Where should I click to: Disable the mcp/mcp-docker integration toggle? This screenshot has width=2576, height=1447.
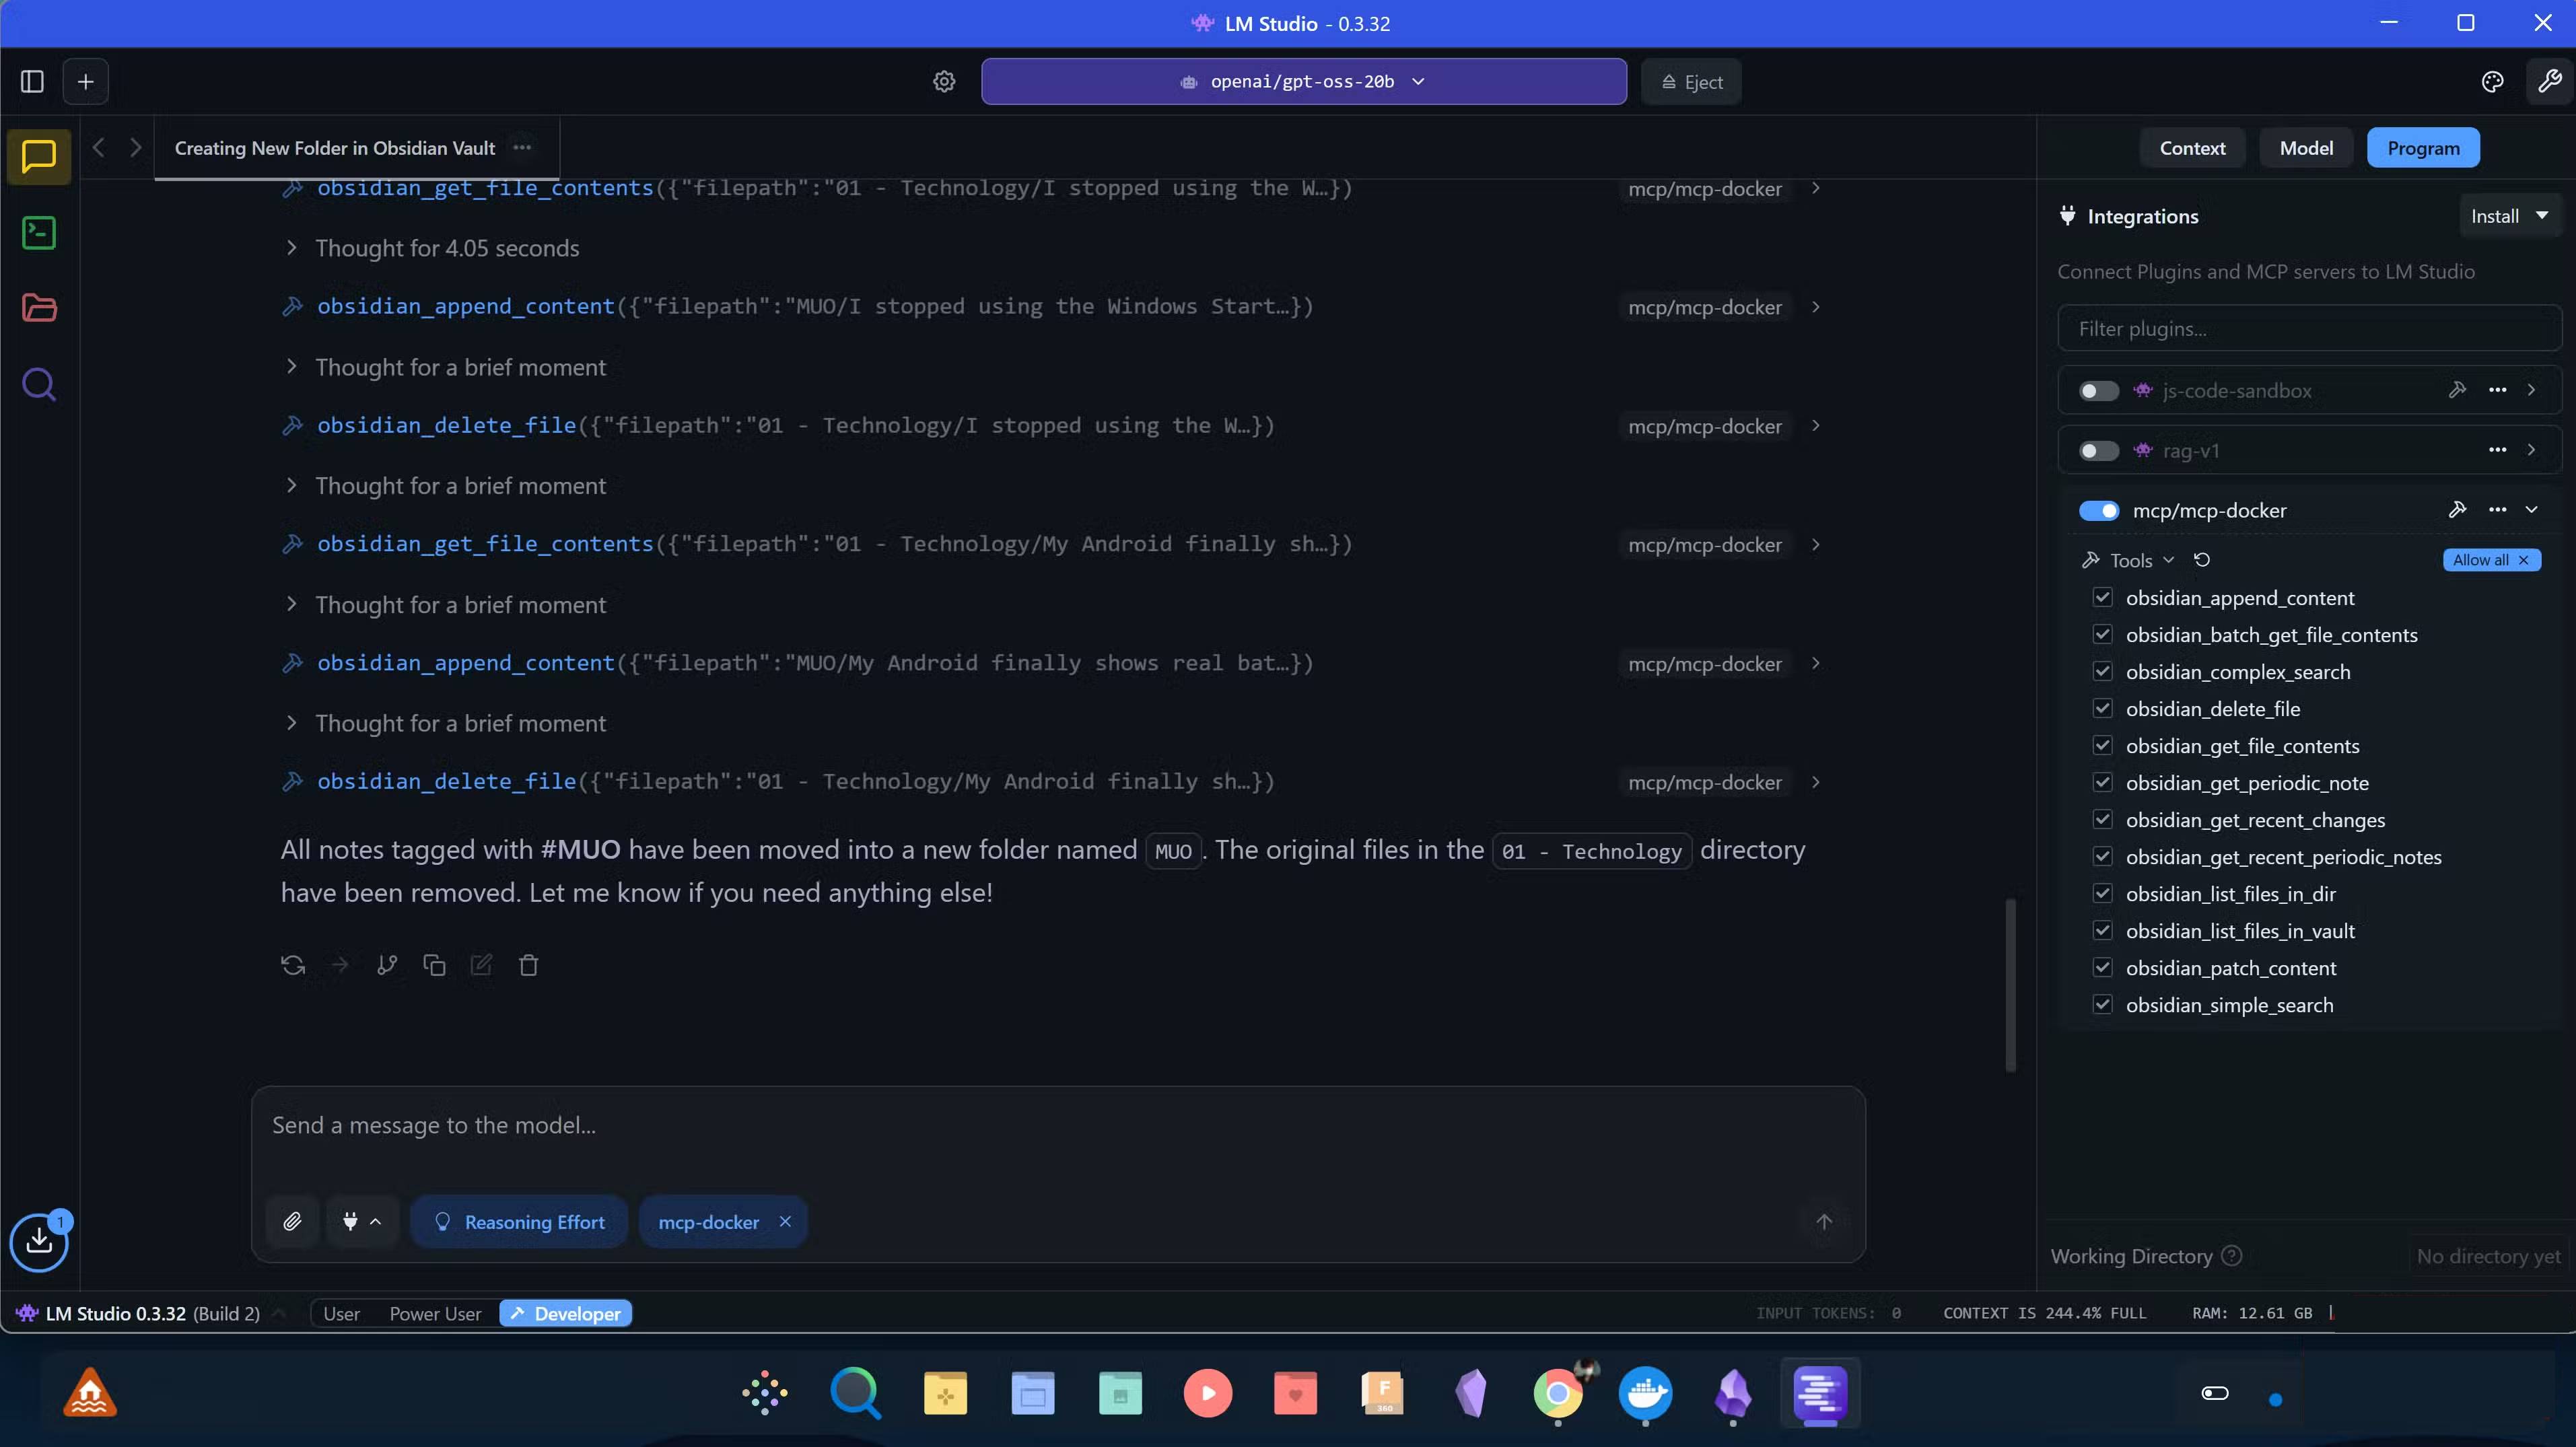point(2098,511)
